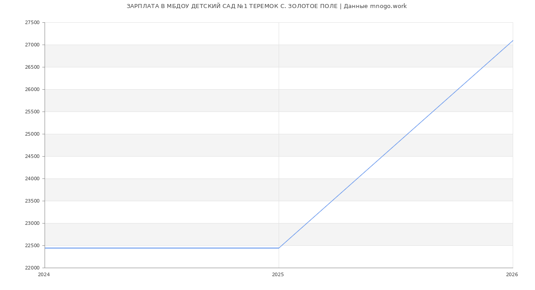Screen dimensions: 535x290
Task: Pick the 25500 y-axis label
Action: tap(32, 112)
